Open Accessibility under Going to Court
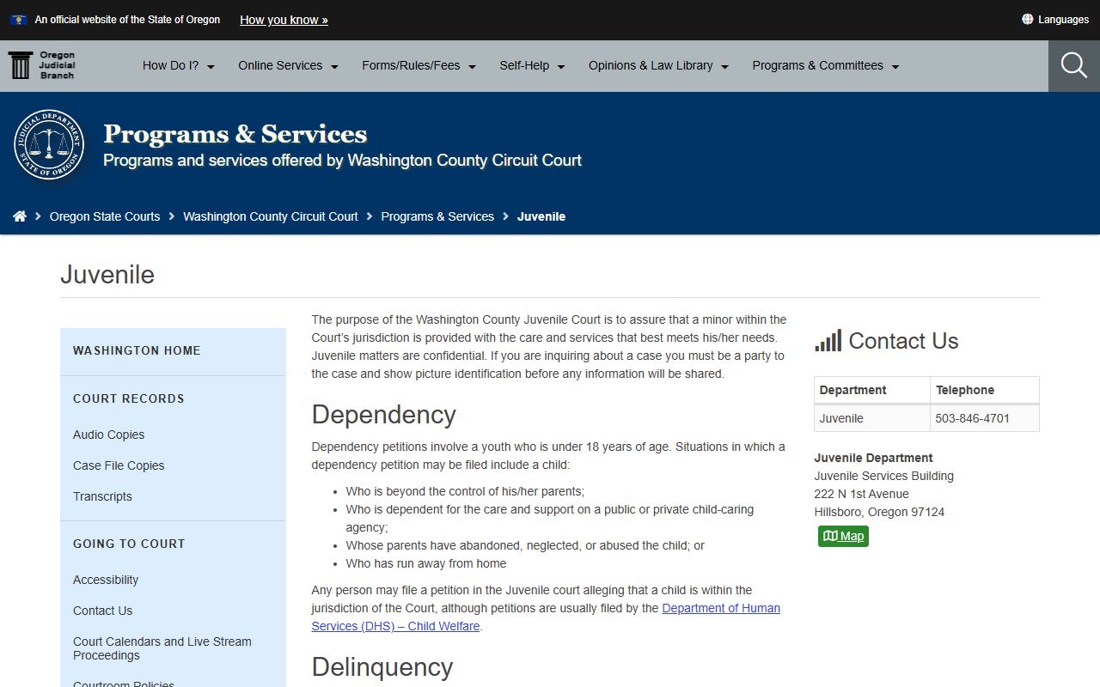Screen dimensions: 1100x687 point(106,580)
